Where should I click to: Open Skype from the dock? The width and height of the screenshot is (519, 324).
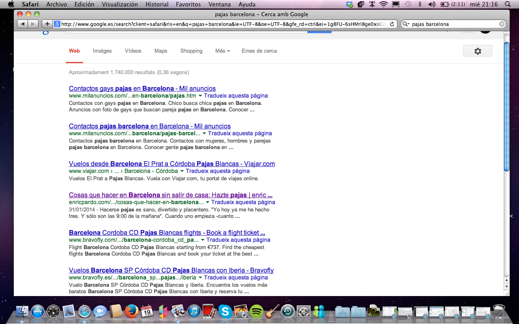[225, 311]
